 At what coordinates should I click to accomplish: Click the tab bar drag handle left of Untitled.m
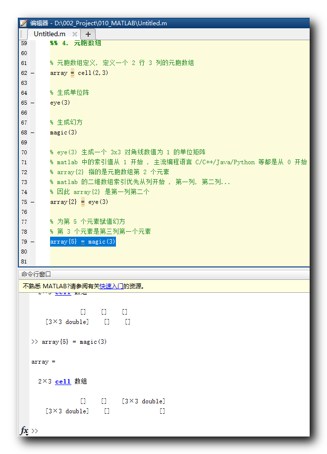coord(21,34)
